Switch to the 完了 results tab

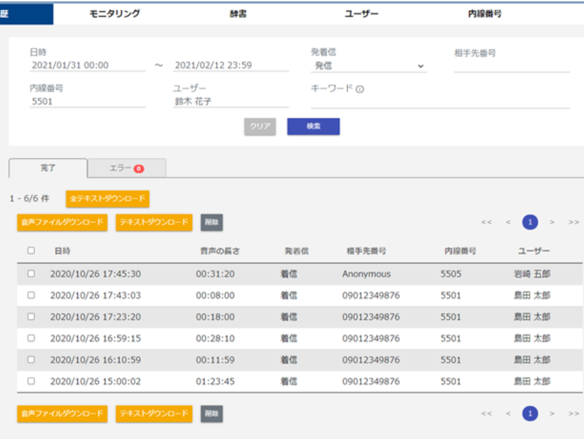point(48,168)
